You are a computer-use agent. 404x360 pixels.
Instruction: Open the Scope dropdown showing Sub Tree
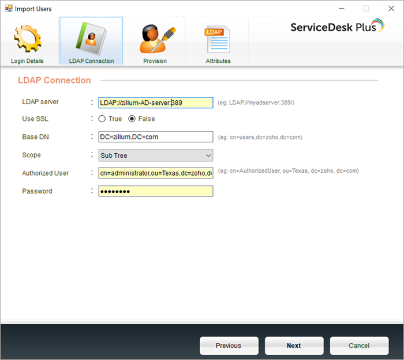[156, 156]
